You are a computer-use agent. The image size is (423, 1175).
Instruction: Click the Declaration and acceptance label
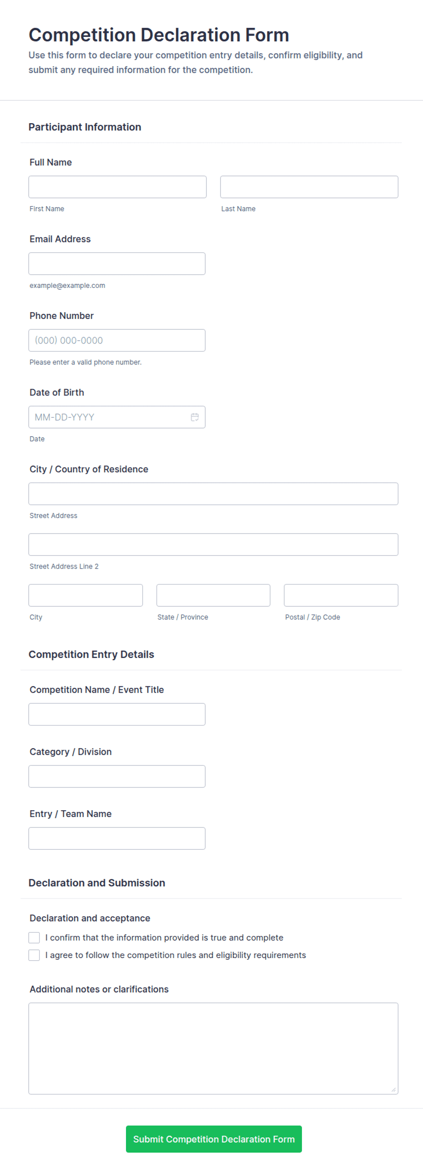[90, 917]
